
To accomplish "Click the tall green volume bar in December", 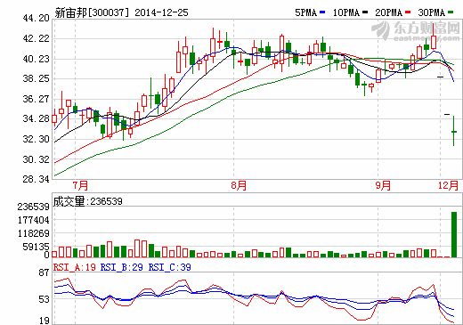I will tap(454, 234).
